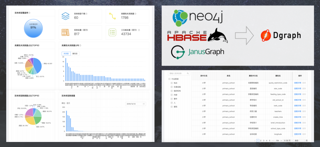Click the 91% coverage circle gauge
Image resolution: width=320 pixels, height=147 pixels.
33,29
